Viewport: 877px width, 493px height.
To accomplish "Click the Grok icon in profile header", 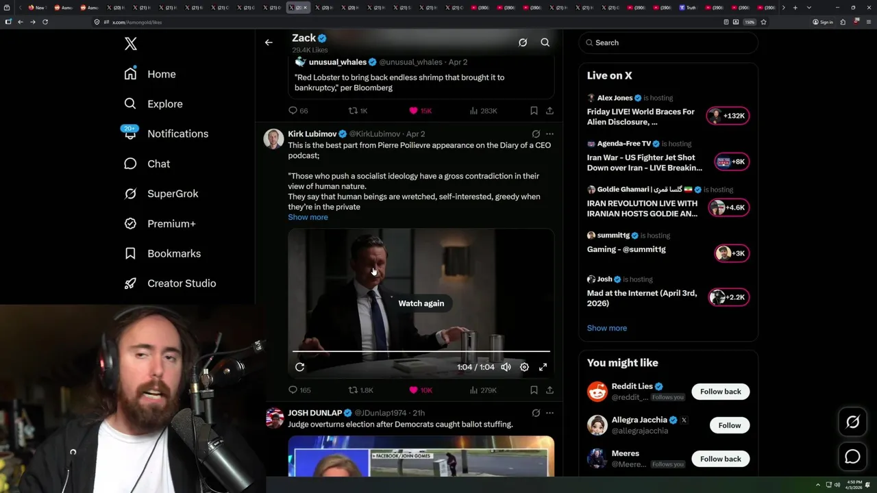I will (x=523, y=42).
